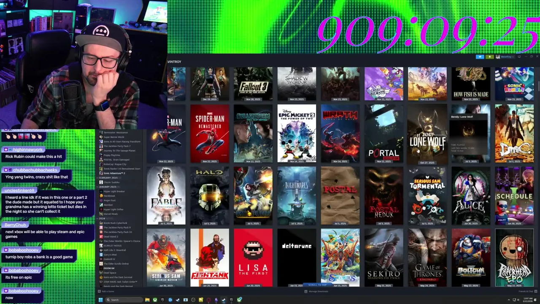
Task: Open the Portal Revolution cover
Action: 383,133
